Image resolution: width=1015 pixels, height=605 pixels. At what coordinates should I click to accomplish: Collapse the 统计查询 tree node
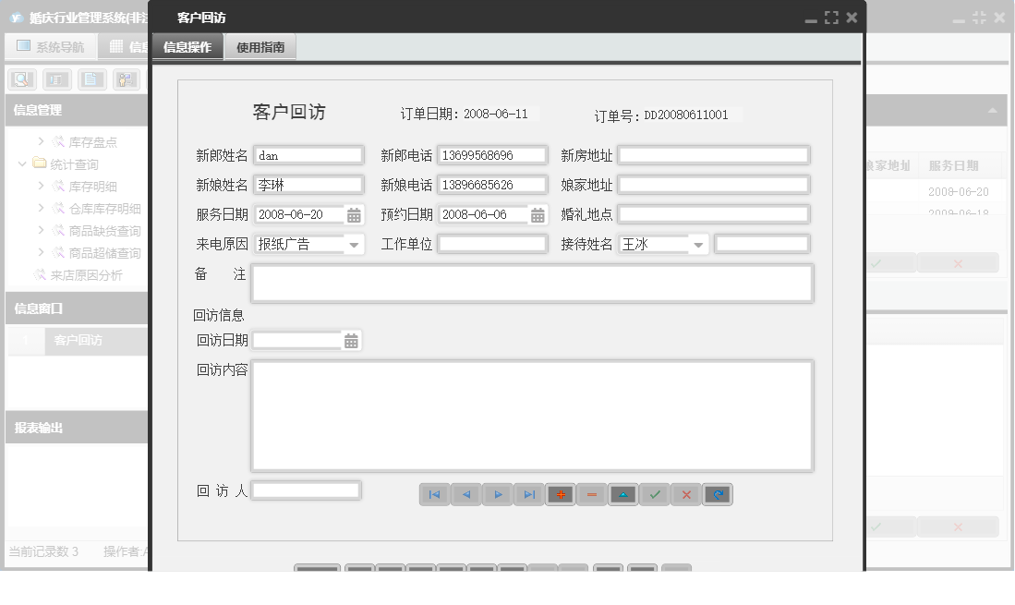tap(21, 163)
